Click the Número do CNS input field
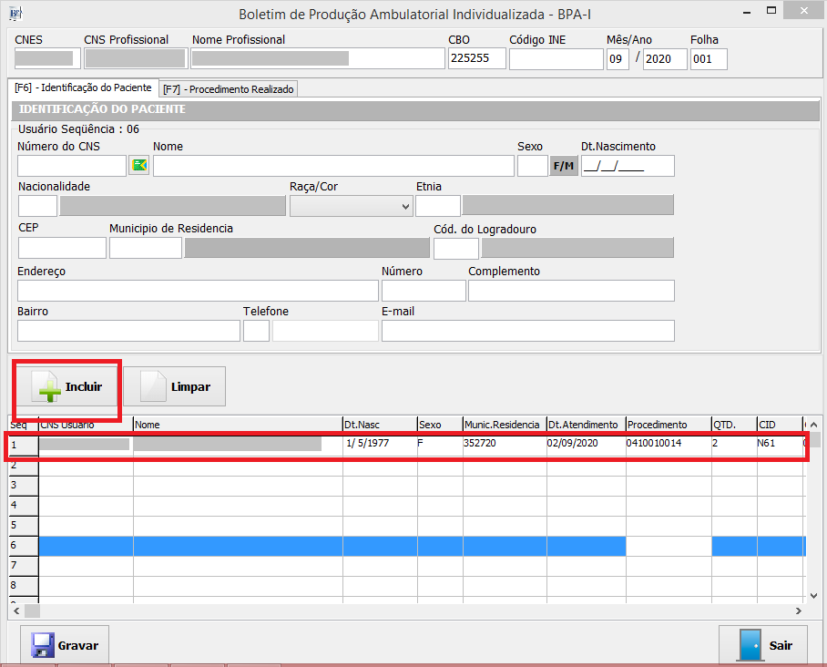The image size is (827, 667). pyautogui.click(x=72, y=166)
